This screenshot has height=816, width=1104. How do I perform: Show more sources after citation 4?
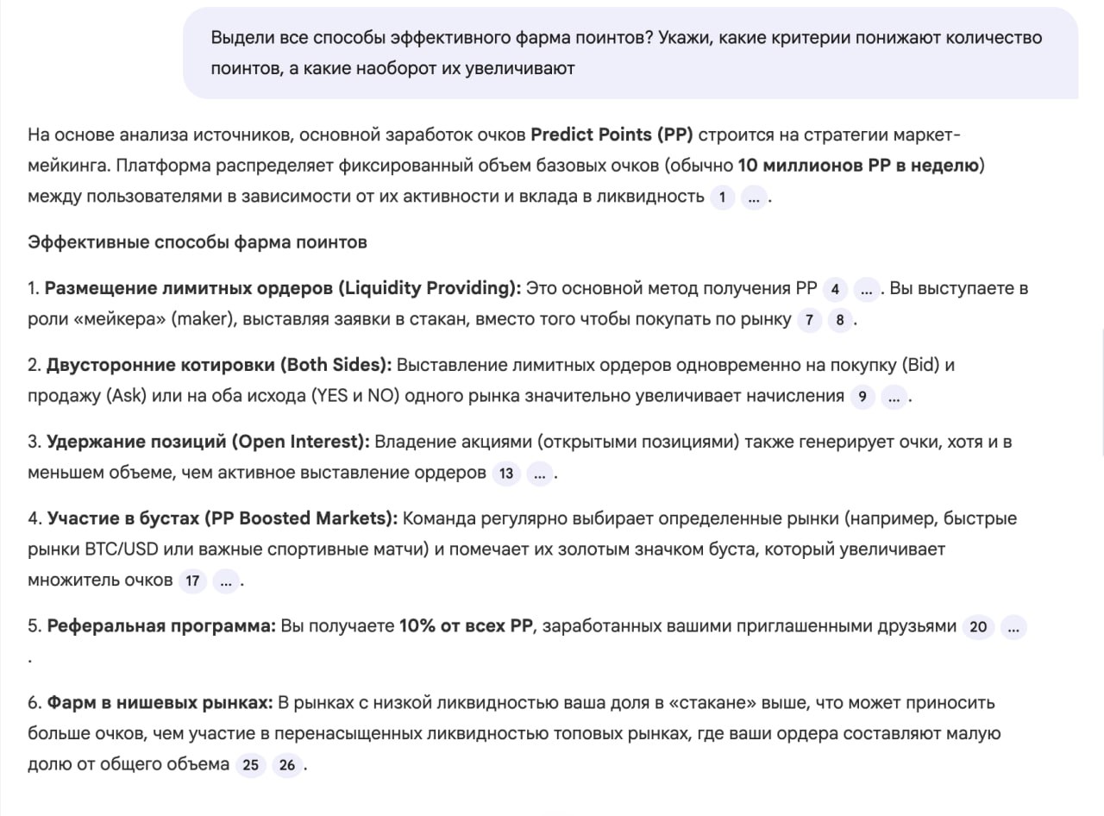867,289
